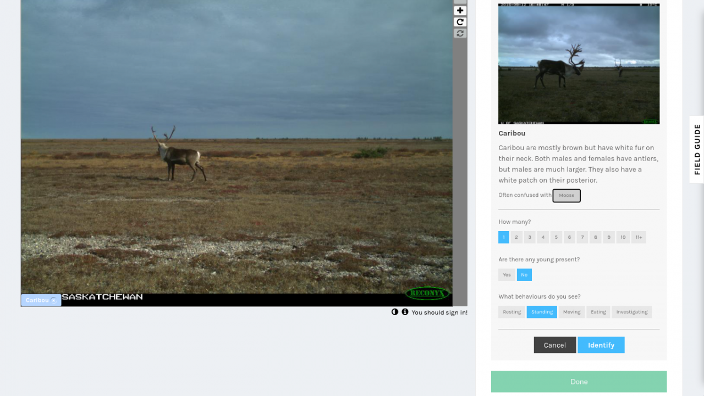The height and width of the screenshot is (396, 704).
Task: Select count 2 for how many
Action: 516,237
